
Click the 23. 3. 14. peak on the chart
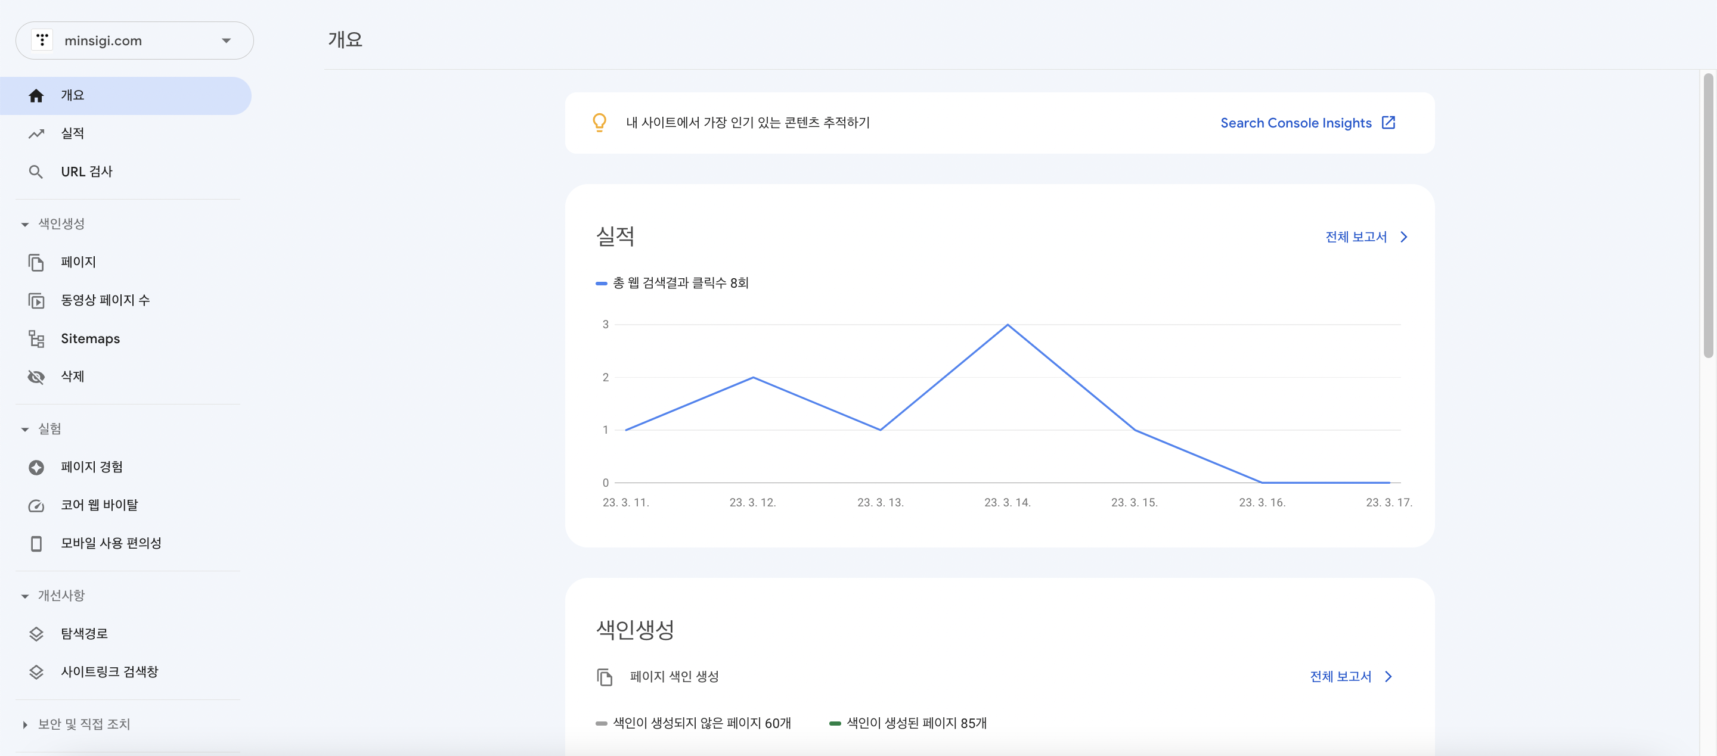pos(1007,324)
